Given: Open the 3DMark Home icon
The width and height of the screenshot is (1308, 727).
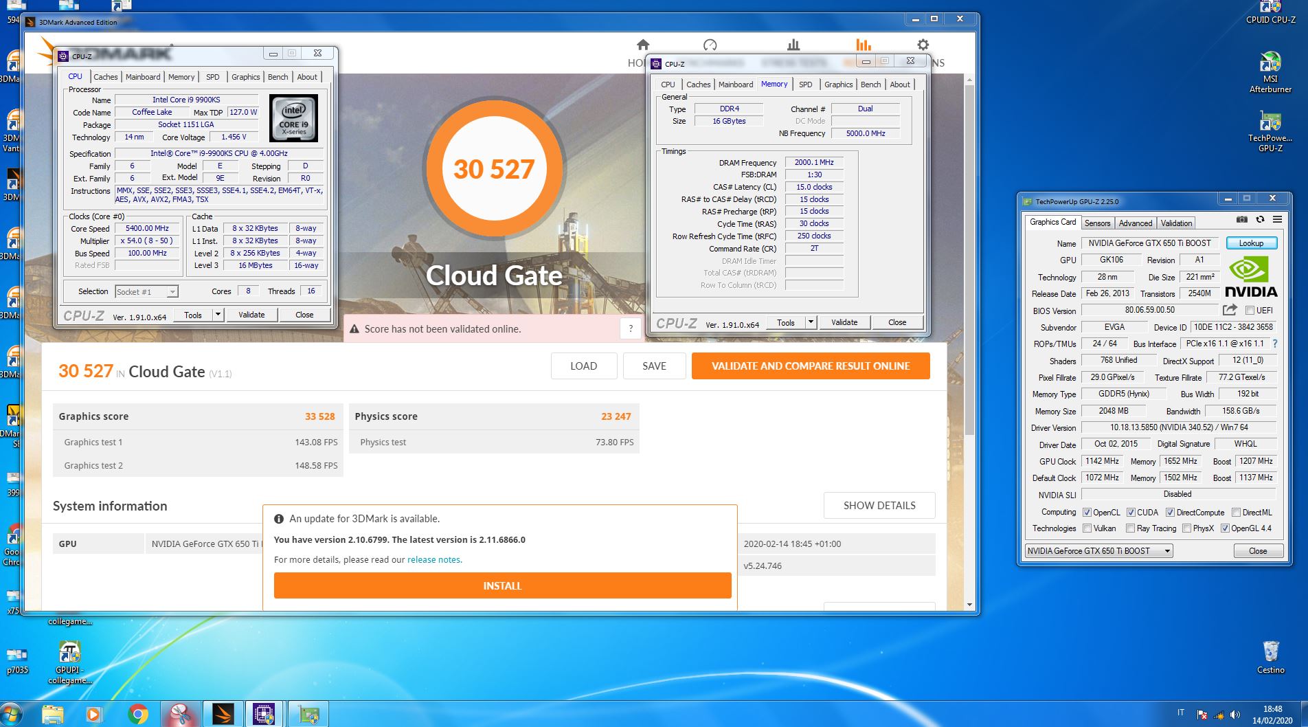Looking at the screenshot, I should point(643,45).
